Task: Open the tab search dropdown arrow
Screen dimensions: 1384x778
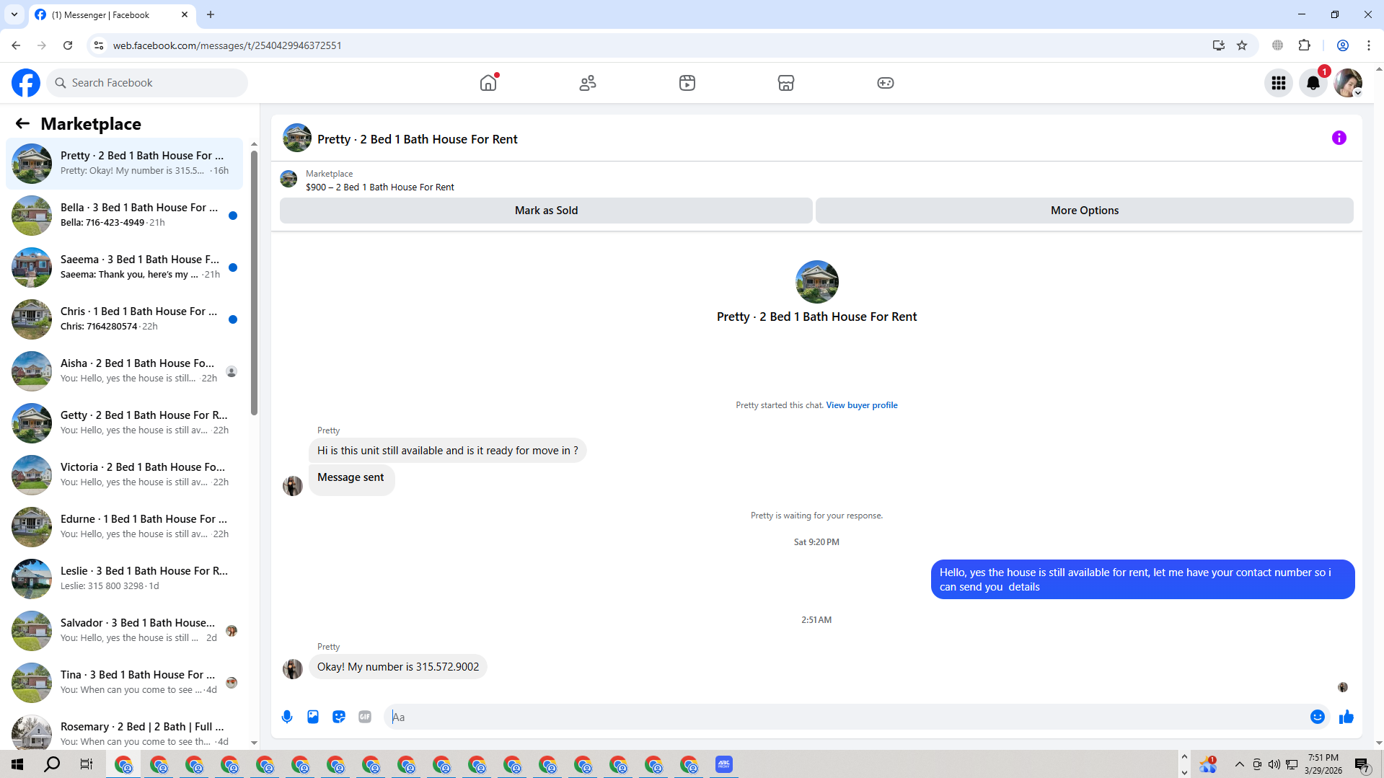Action: coord(14,14)
